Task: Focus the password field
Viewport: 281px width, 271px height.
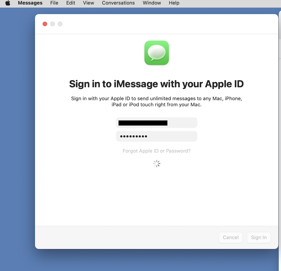Action: coord(157,136)
